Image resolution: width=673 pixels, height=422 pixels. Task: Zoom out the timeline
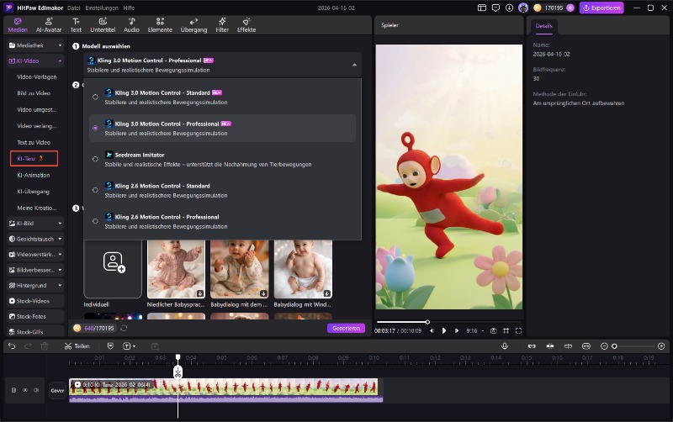pyautogui.click(x=604, y=346)
